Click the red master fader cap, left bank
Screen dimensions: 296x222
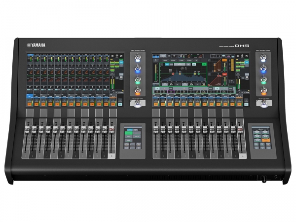coord(112,129)
